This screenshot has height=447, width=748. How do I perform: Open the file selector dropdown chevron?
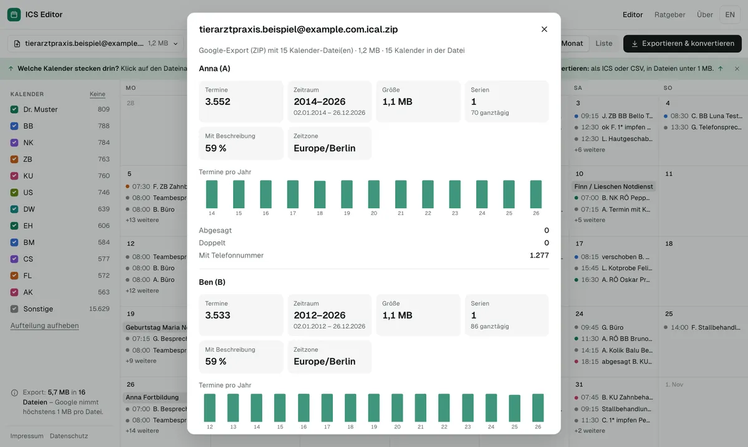(x=176, y=44)
